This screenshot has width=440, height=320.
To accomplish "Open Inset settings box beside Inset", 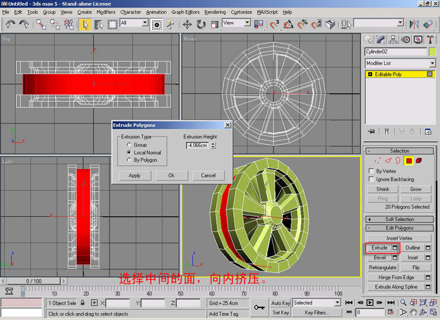I will click(x=428, y=258).
